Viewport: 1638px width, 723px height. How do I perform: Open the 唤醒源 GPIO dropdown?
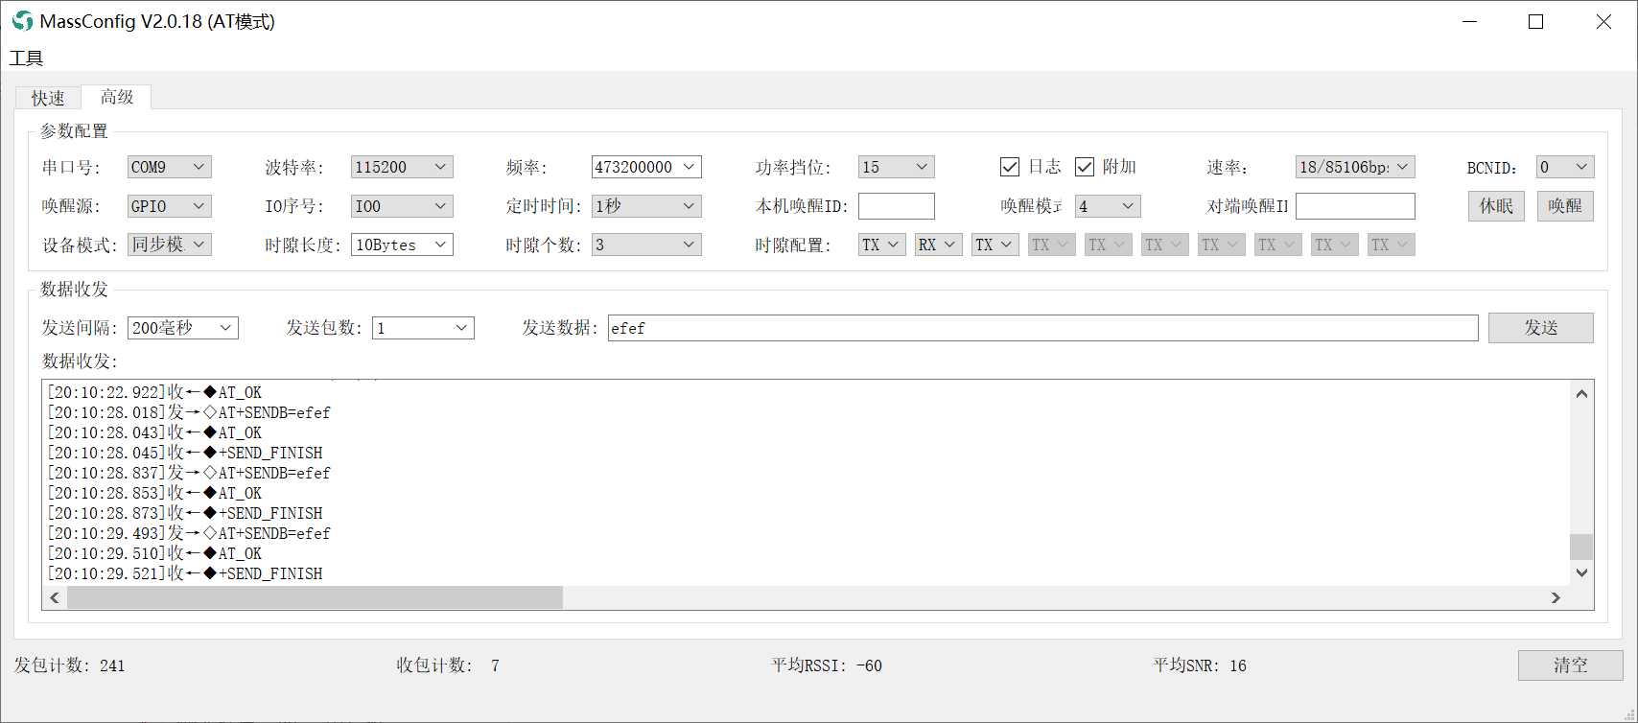[x=170, y=206]
